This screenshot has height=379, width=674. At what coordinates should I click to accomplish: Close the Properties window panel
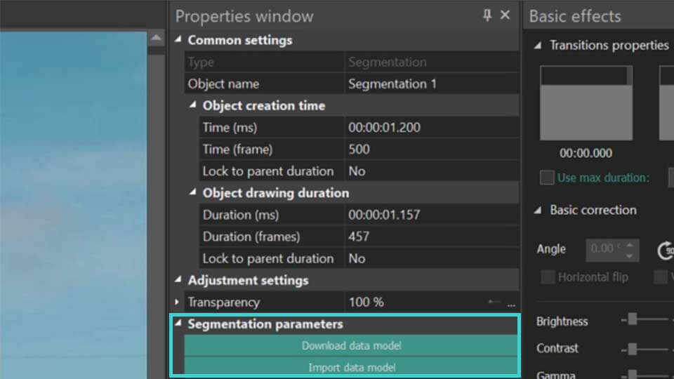click(505, 15)
